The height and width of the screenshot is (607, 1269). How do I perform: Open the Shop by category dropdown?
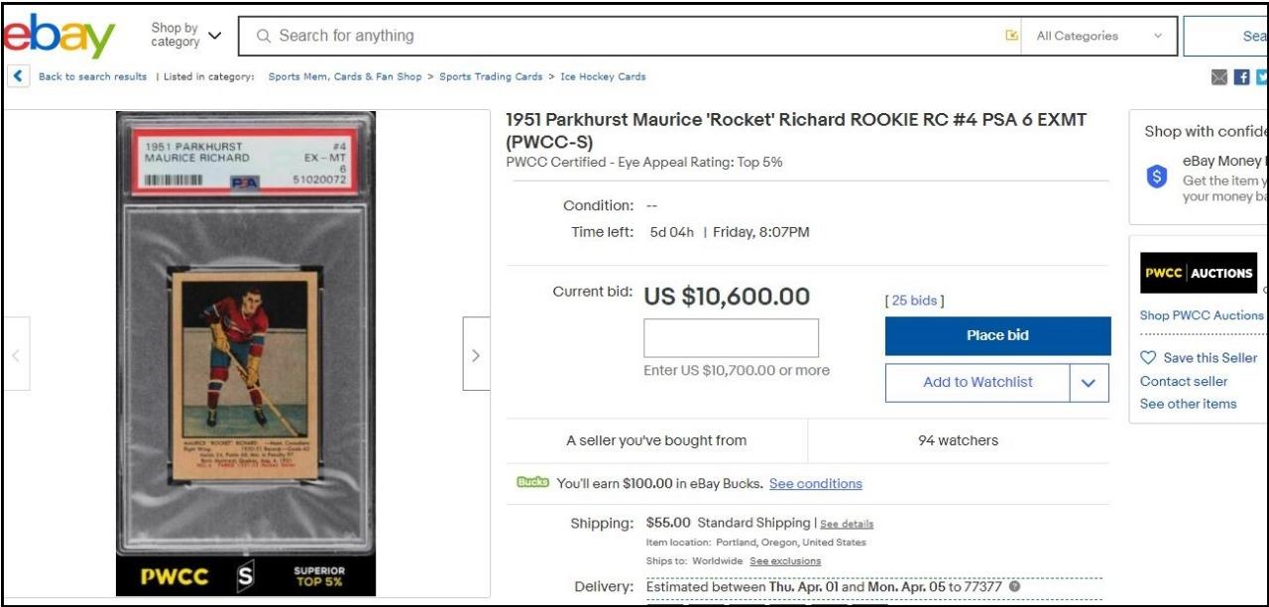(x=186, y=36)
